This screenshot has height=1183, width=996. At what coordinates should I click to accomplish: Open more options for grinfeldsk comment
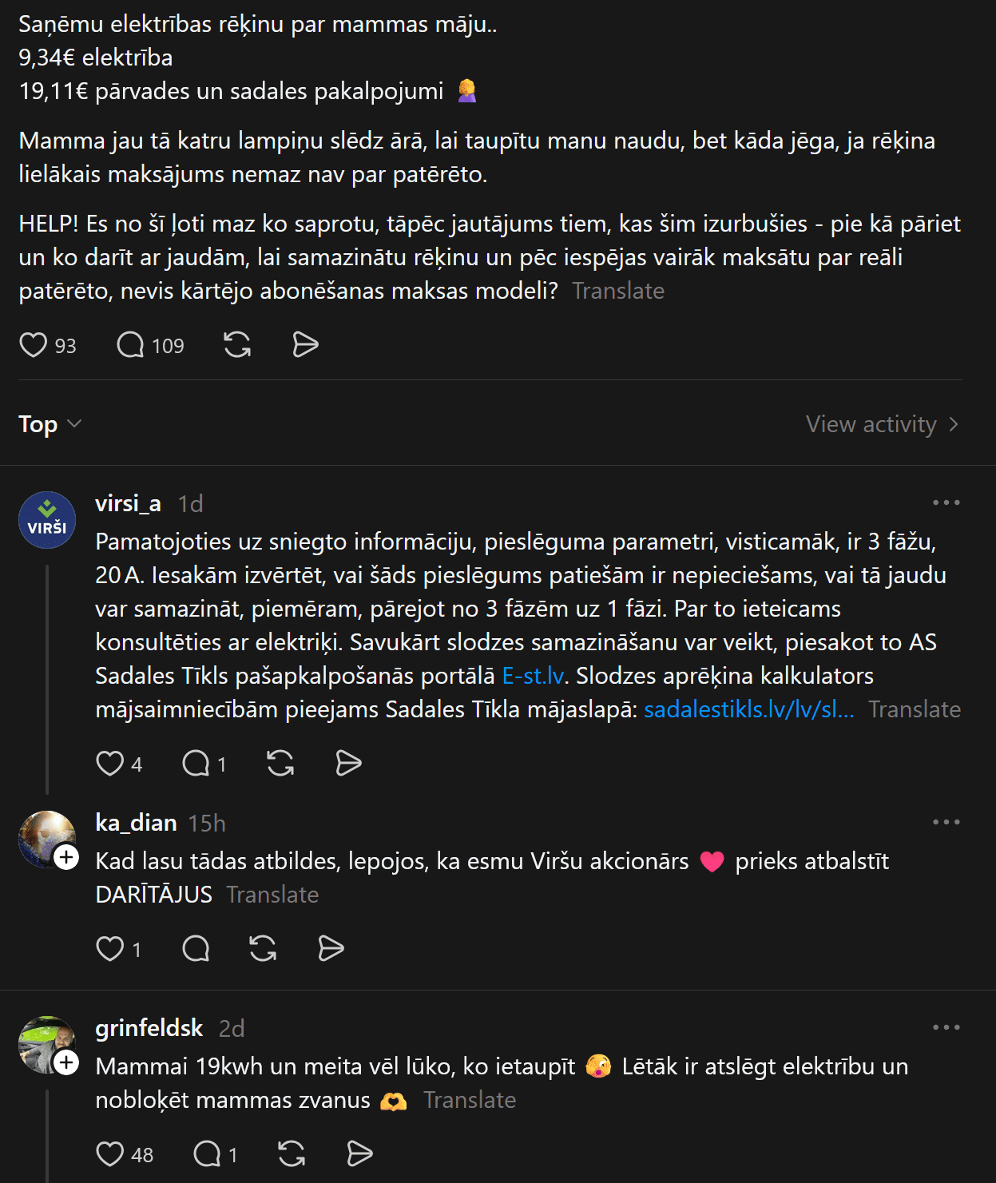[946, 1027]
